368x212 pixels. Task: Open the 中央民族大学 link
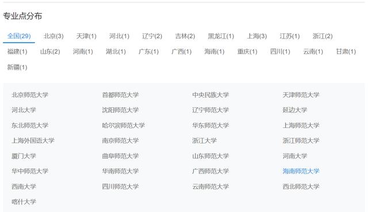tap(210, 94)
